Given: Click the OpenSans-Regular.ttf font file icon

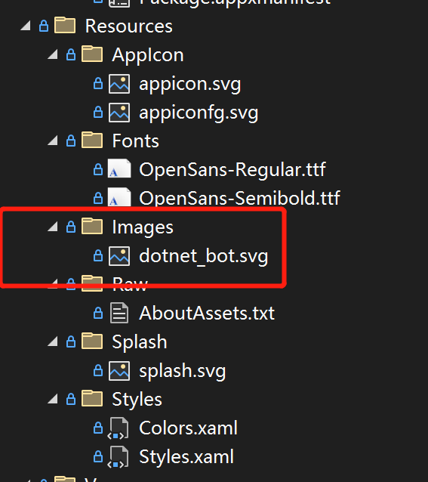Looking at the screenshot, I should [x=119, y=168].
